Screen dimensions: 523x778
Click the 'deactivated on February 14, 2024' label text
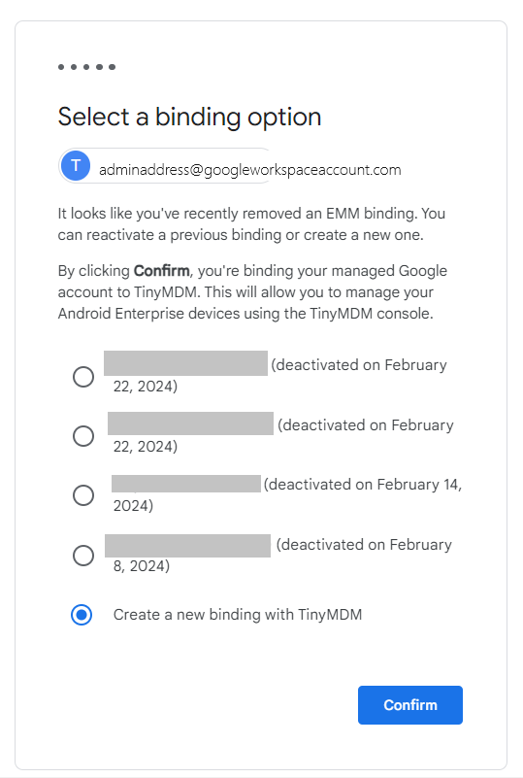point(287,494)
